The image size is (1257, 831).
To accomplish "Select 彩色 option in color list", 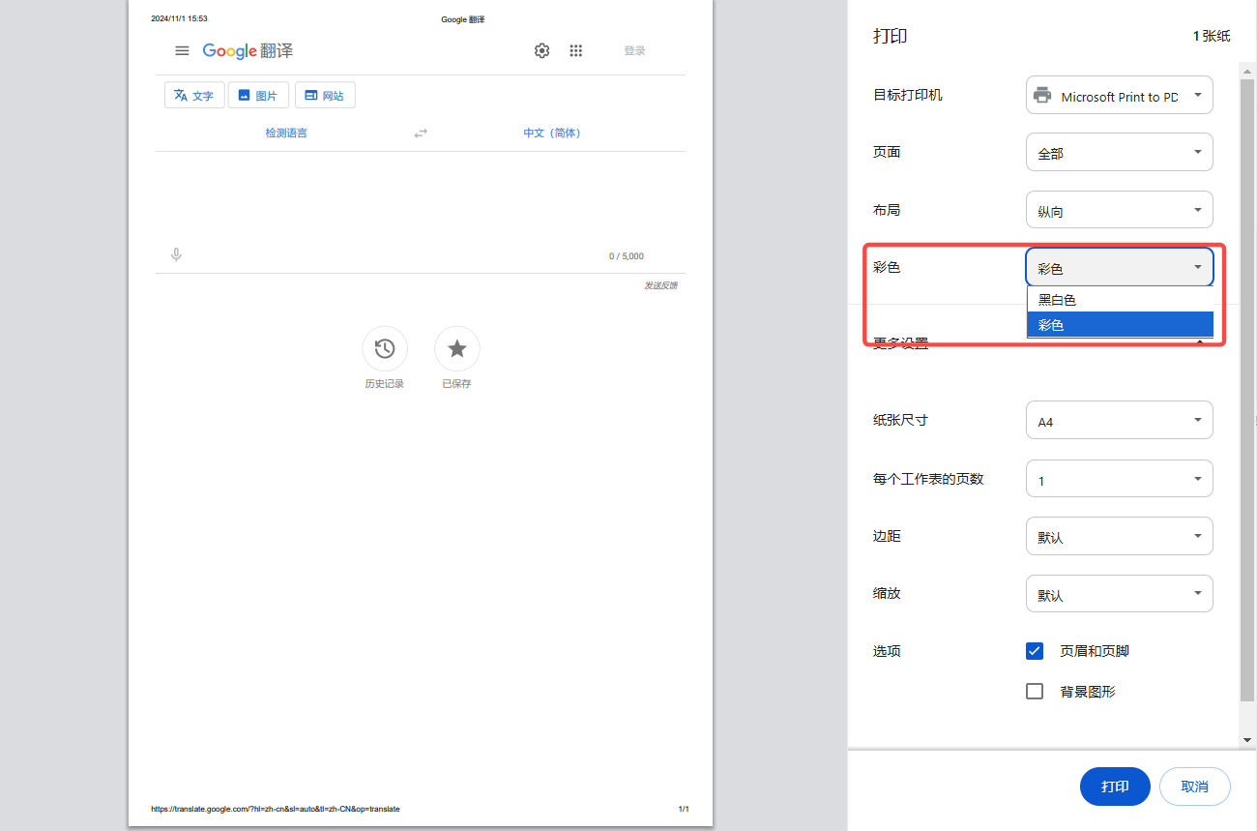I will coord(1120,325).
